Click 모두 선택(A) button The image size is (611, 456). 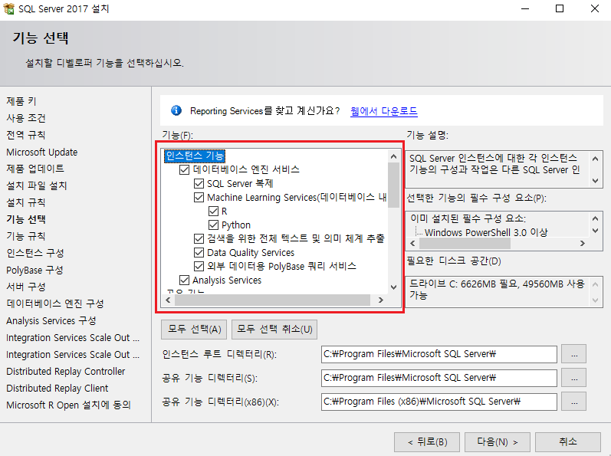click(x=195, y=330)
